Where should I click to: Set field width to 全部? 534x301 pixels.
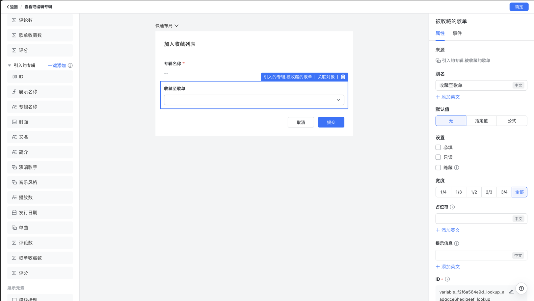click(x=520, y=192)
